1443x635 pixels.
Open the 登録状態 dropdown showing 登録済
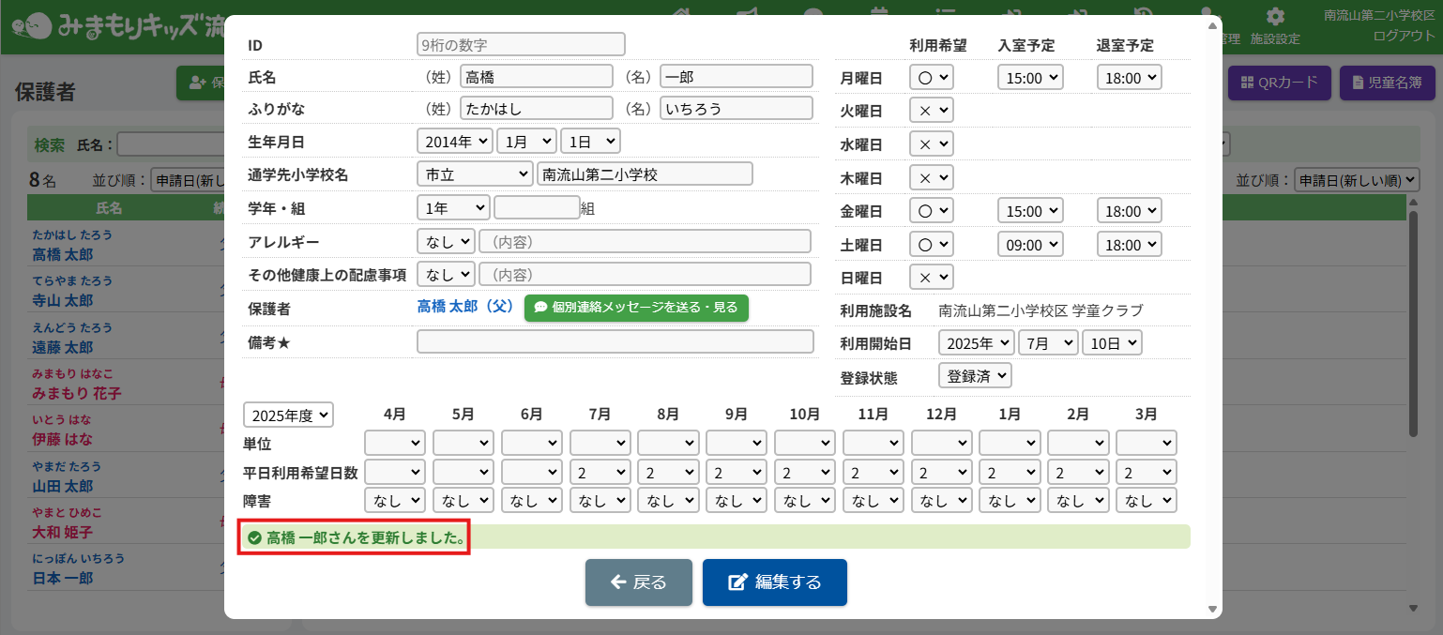[975, 376]
